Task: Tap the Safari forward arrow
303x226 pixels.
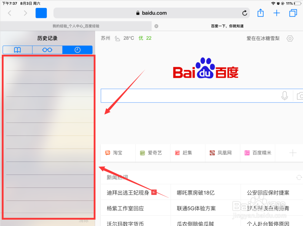Action: tap(25, 13)
